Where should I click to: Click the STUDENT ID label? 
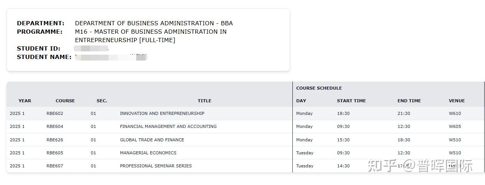38,49
